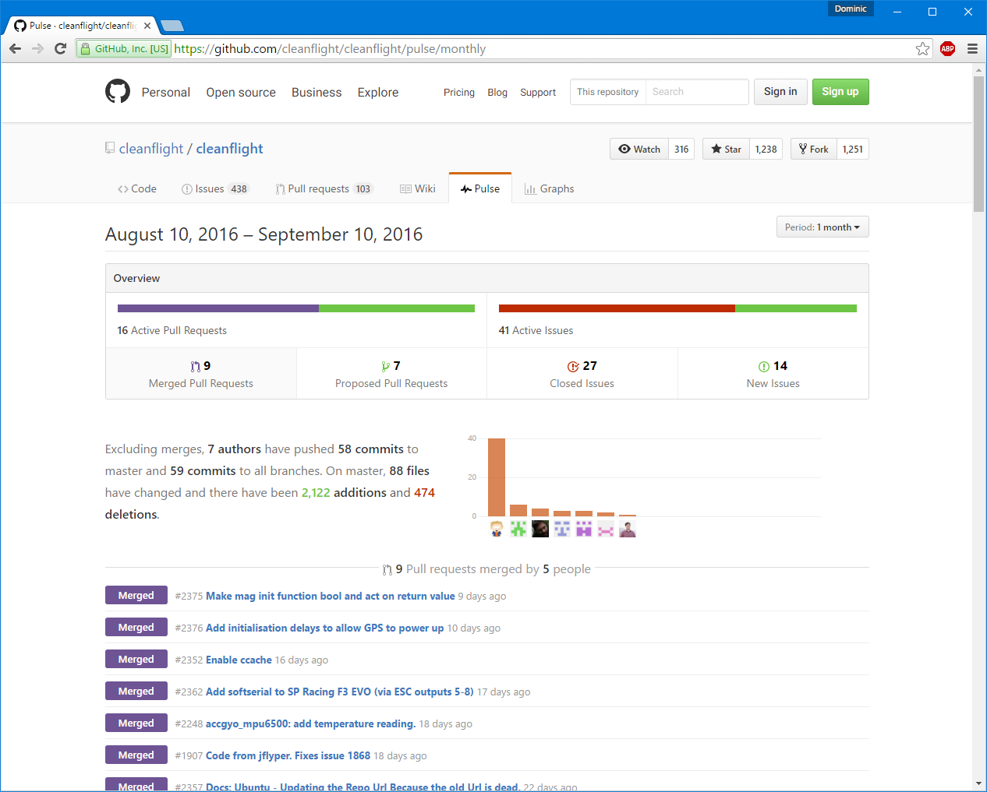Screen dimensions: 987x792
Task: Star the cleanflight repository
Action: click(727, 149)
